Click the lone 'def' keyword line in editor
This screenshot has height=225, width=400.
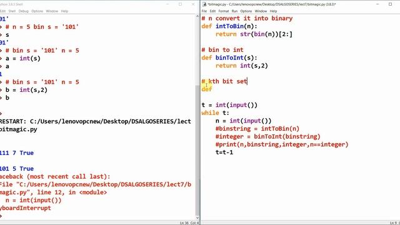[207, 89]
